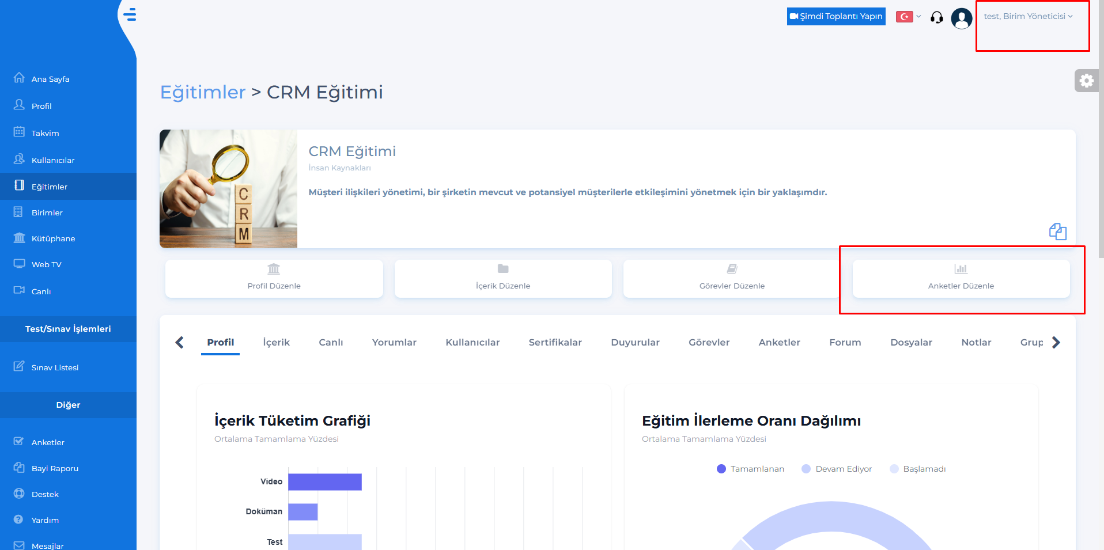Open Ana Sayfa home in sidebar
Image resolution: width=1104 pixels, height=550 pixels.
[50, 79]
